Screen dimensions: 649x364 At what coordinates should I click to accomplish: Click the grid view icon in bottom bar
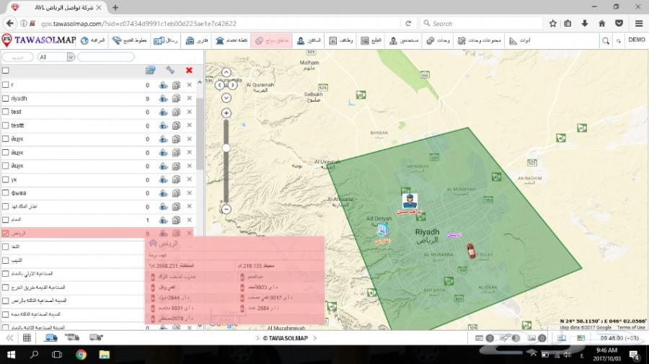27,338
